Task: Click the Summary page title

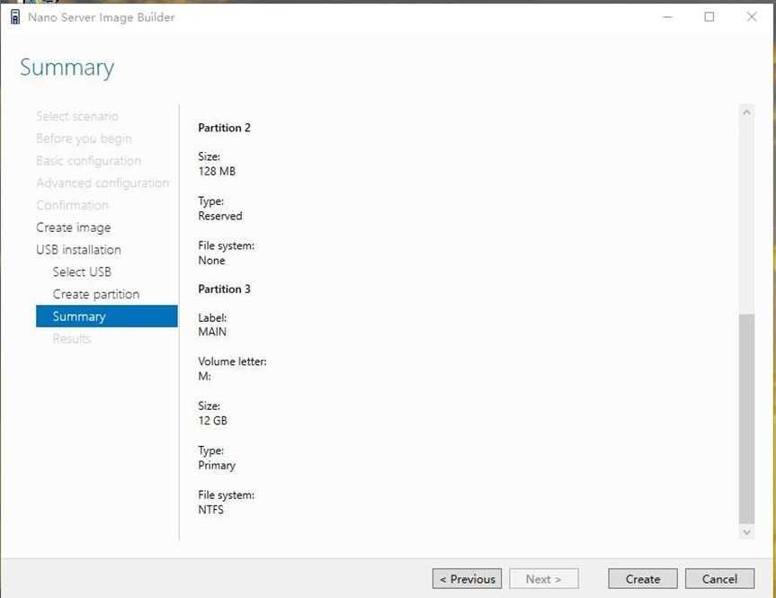Action: point(67,67)
